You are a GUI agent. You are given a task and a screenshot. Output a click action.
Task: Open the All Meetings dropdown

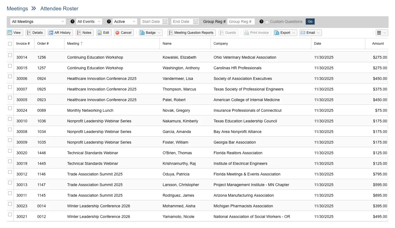38,21
